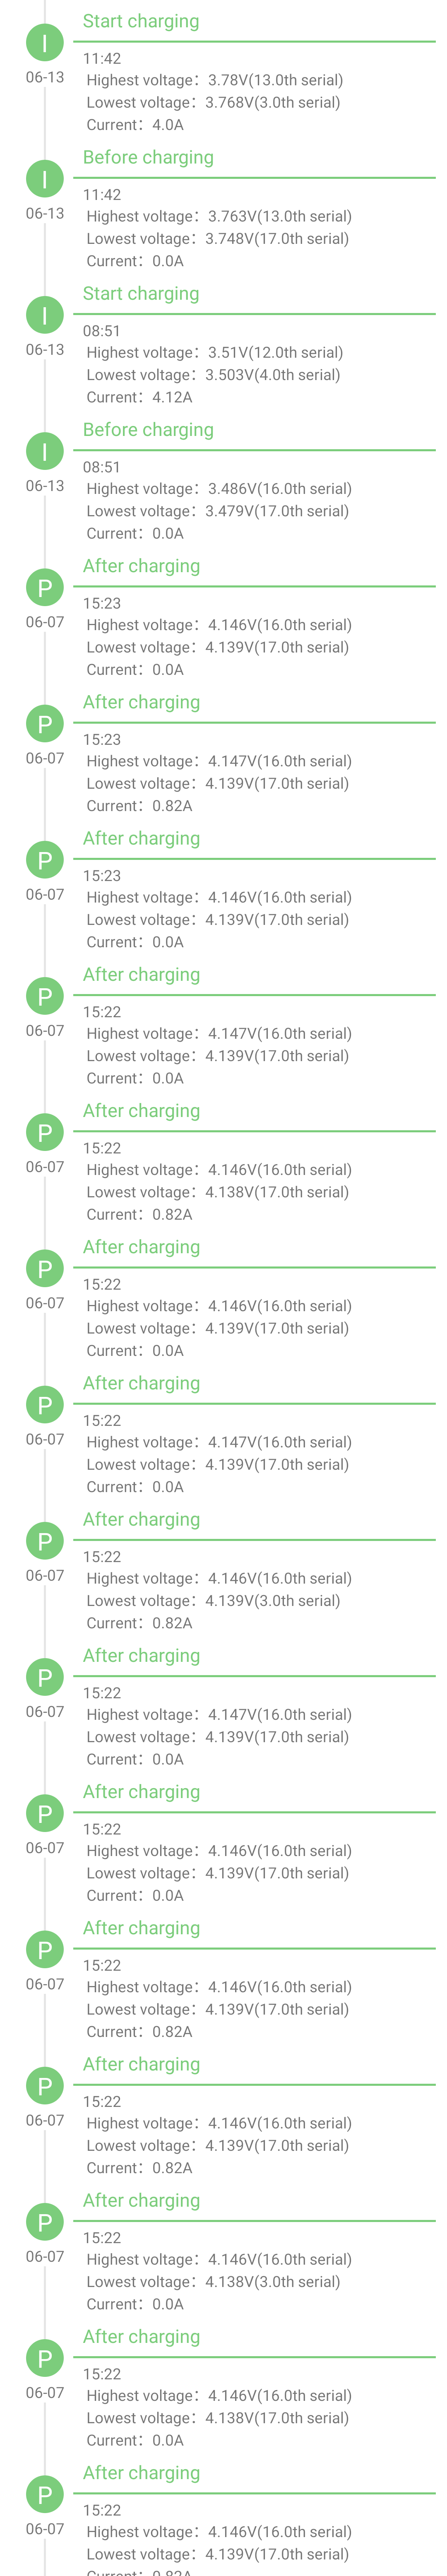Select the Highest voltage 3.486V line
Screen dimensions: 447x2576
pyautogui.click(x=219, y=489)
